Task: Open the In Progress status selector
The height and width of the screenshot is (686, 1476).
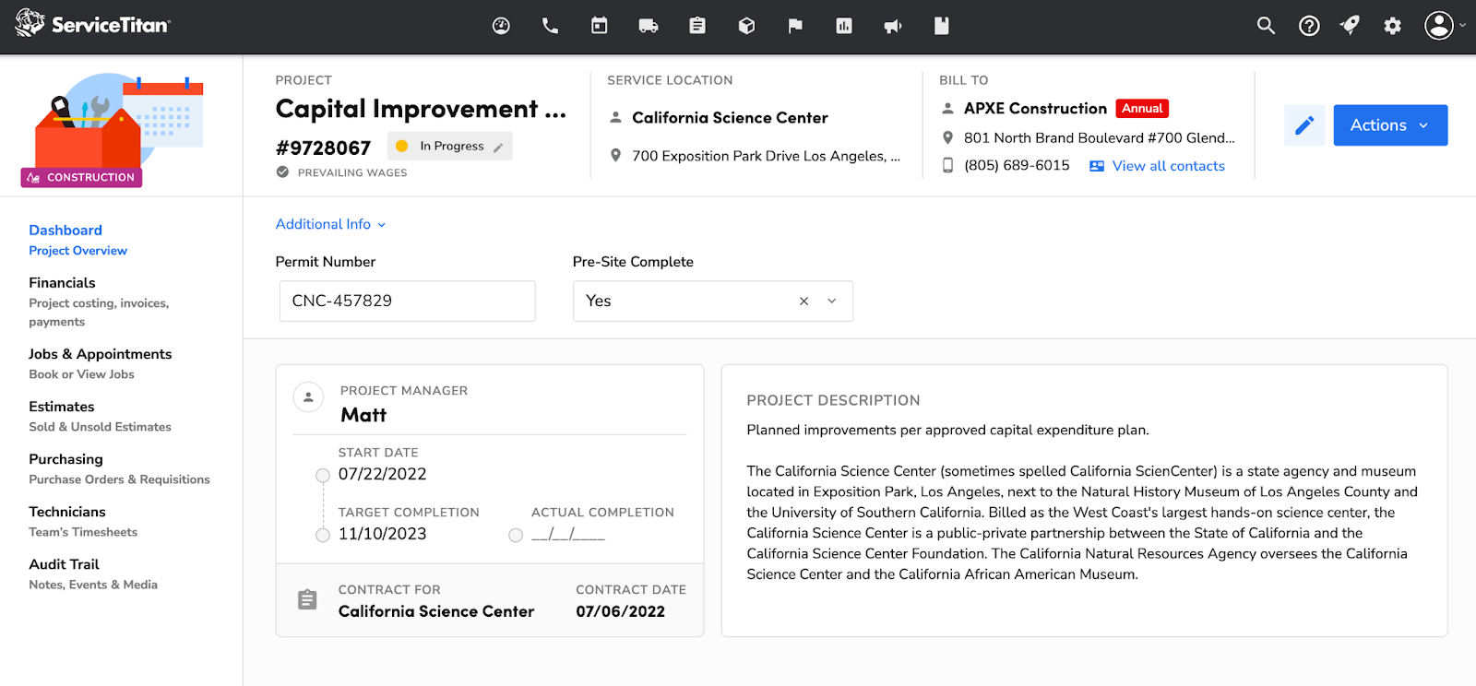Action: 451,146
